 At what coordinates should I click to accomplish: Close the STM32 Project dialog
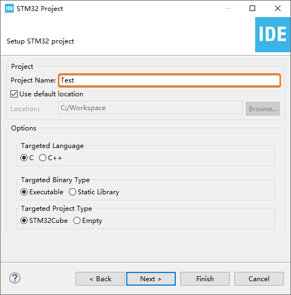click(278, 8)
